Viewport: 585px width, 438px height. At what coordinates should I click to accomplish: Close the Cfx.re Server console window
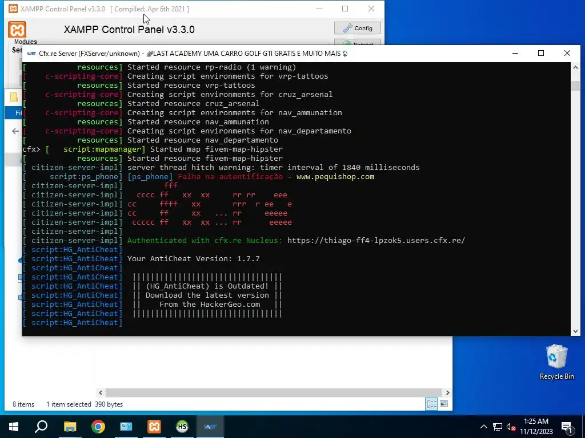(x=567, y=53)
